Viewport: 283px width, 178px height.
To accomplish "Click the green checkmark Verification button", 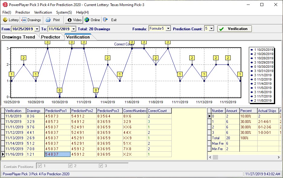I will pos(234,29).
